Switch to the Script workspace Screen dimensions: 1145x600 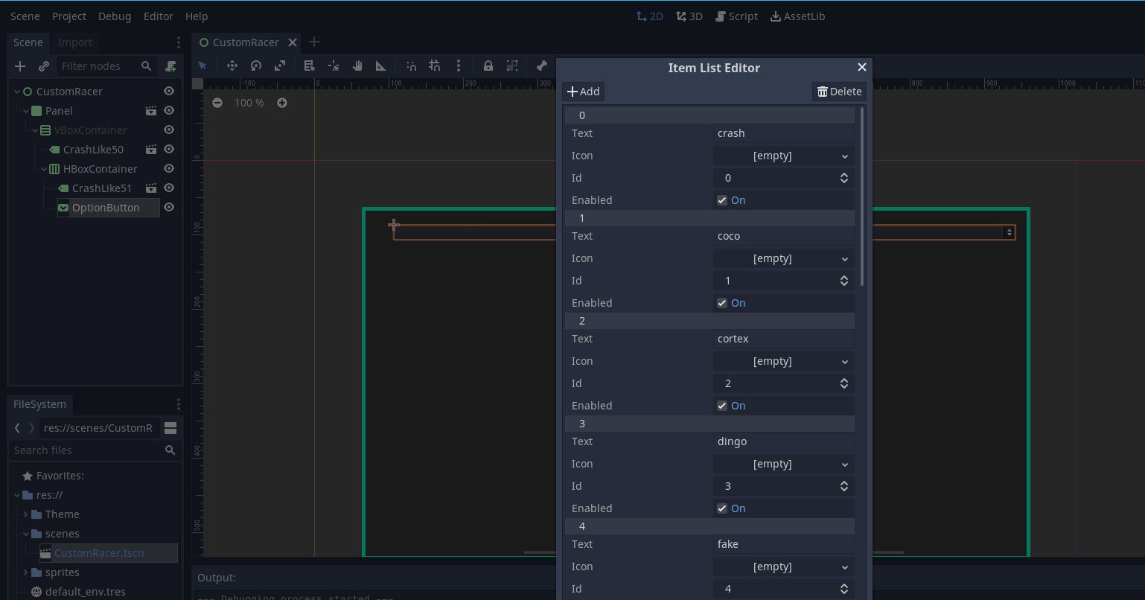coord(736,16)
